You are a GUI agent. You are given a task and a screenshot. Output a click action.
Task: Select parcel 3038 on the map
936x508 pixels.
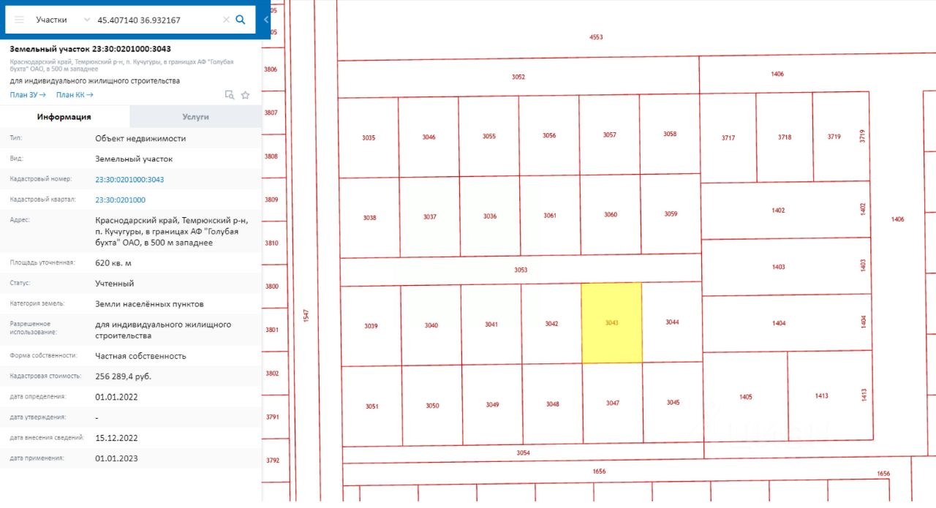369,217
